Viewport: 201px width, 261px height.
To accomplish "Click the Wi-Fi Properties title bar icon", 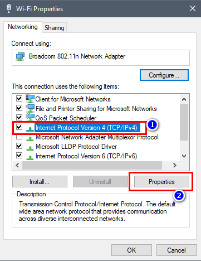I will pyautogui.click(x=9, y=8).
